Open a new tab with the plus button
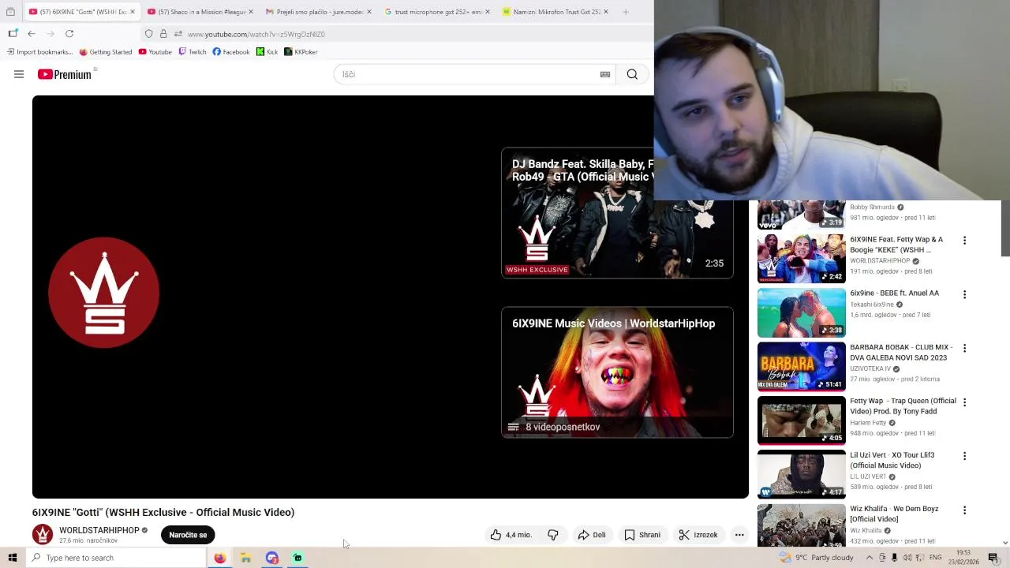 [626, 12]
